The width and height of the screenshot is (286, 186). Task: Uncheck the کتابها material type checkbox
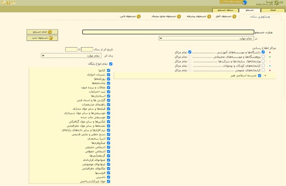tap(108, 70)
